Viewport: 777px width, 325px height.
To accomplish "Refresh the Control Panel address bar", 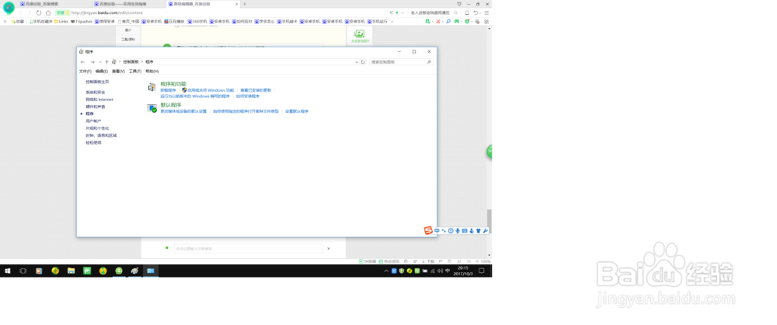I will pyautogui.click(x=363, y=62).
